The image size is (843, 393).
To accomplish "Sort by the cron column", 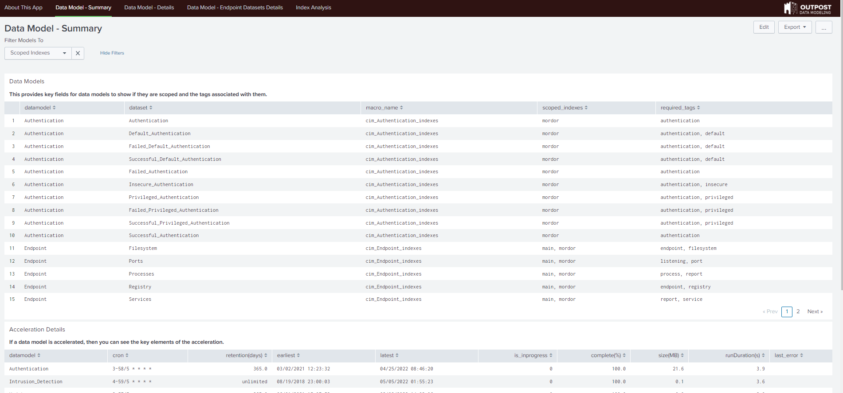I will point(121,355).
